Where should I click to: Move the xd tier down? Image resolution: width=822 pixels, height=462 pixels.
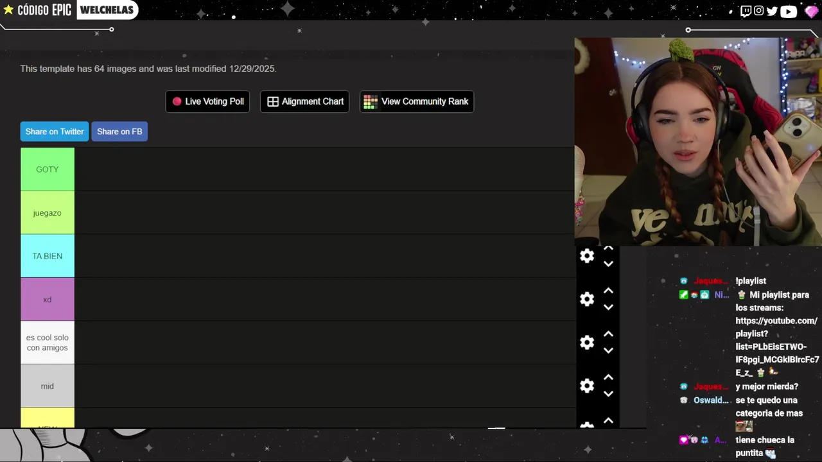tap(608, 307)
